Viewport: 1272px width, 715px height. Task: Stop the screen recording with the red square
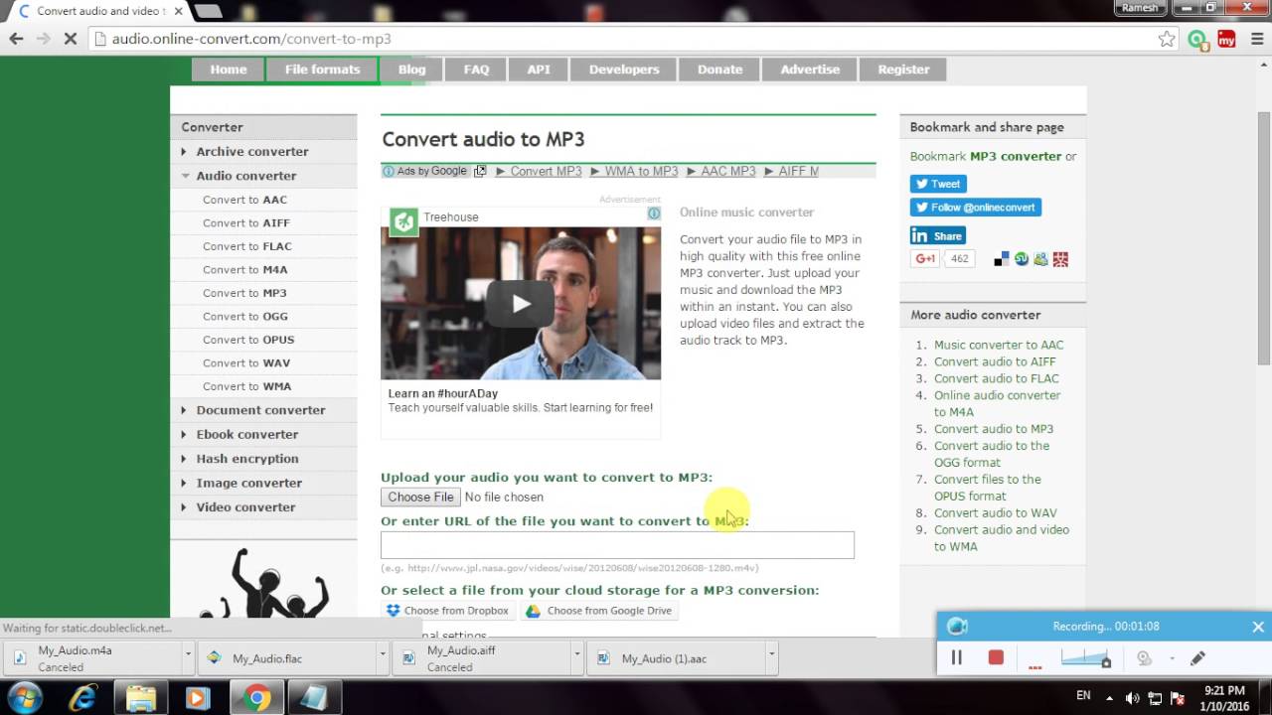tap(996, 657)
